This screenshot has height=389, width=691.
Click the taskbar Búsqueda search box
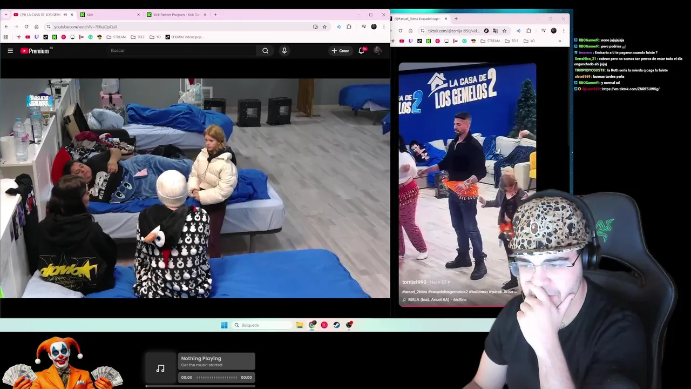[263, 325]
